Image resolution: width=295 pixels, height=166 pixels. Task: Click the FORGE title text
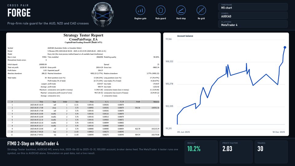tap(19, 13)
